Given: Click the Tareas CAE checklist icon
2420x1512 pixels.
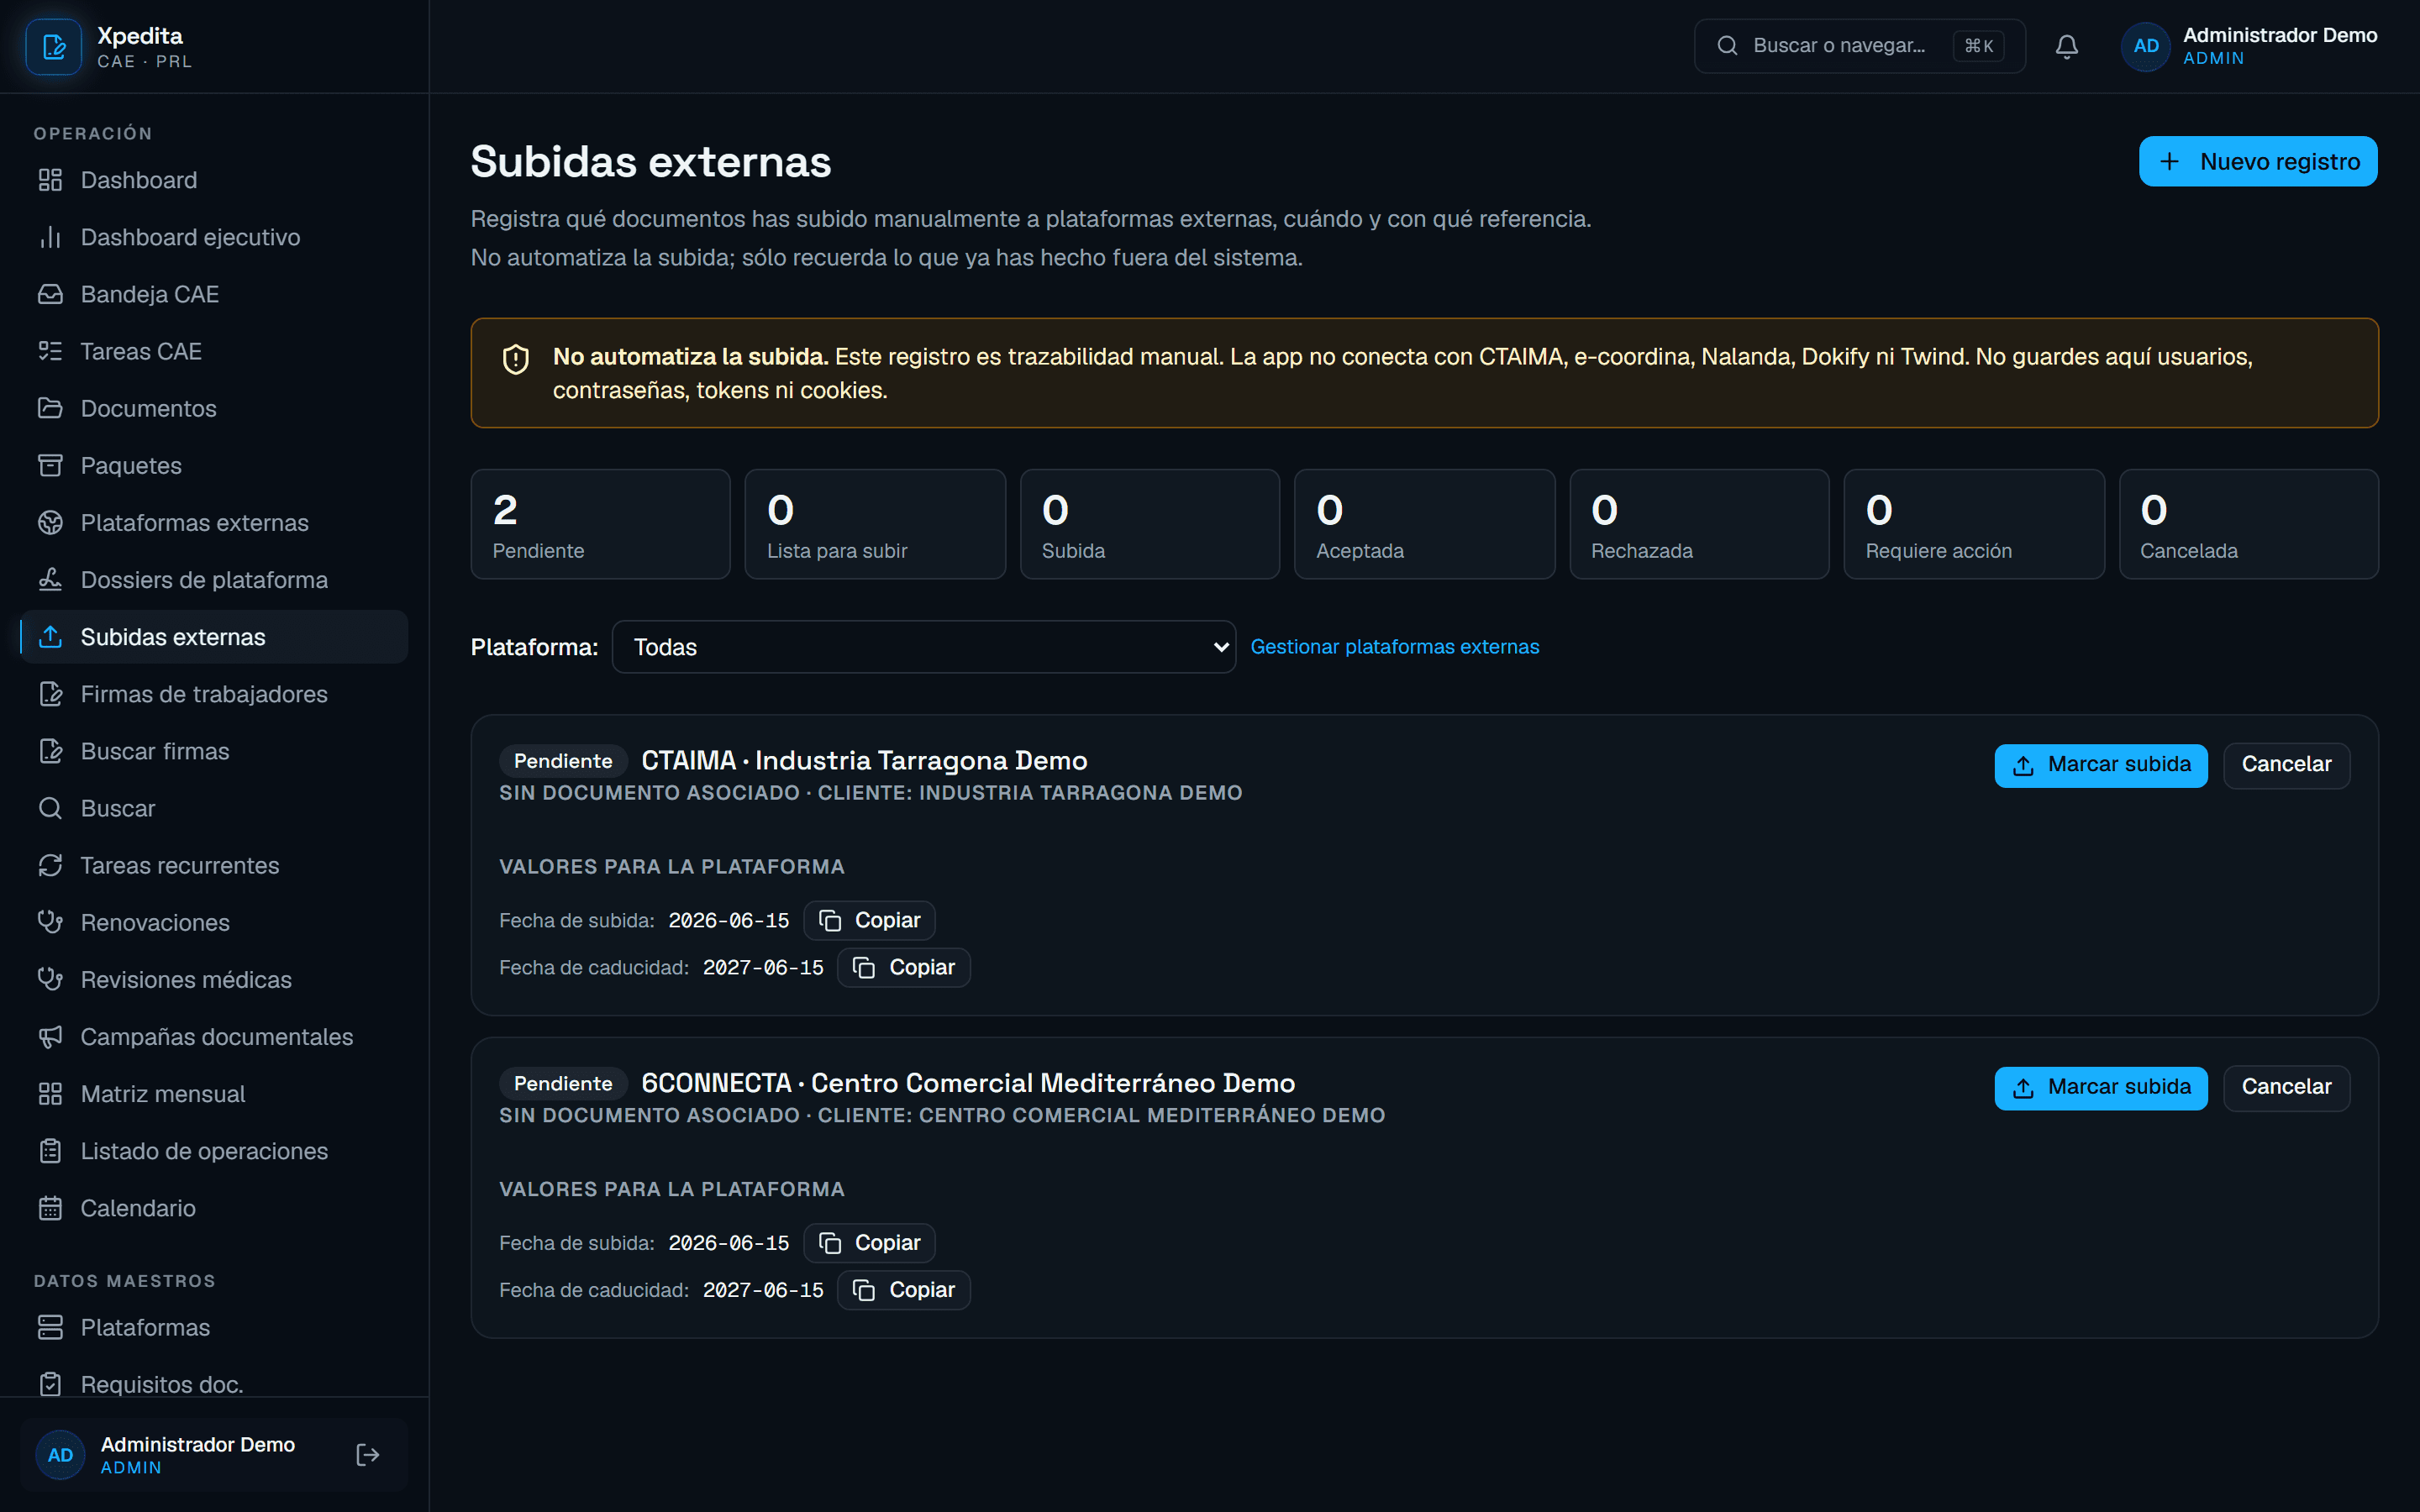Looking at the screenshot, I should point(50,351).
